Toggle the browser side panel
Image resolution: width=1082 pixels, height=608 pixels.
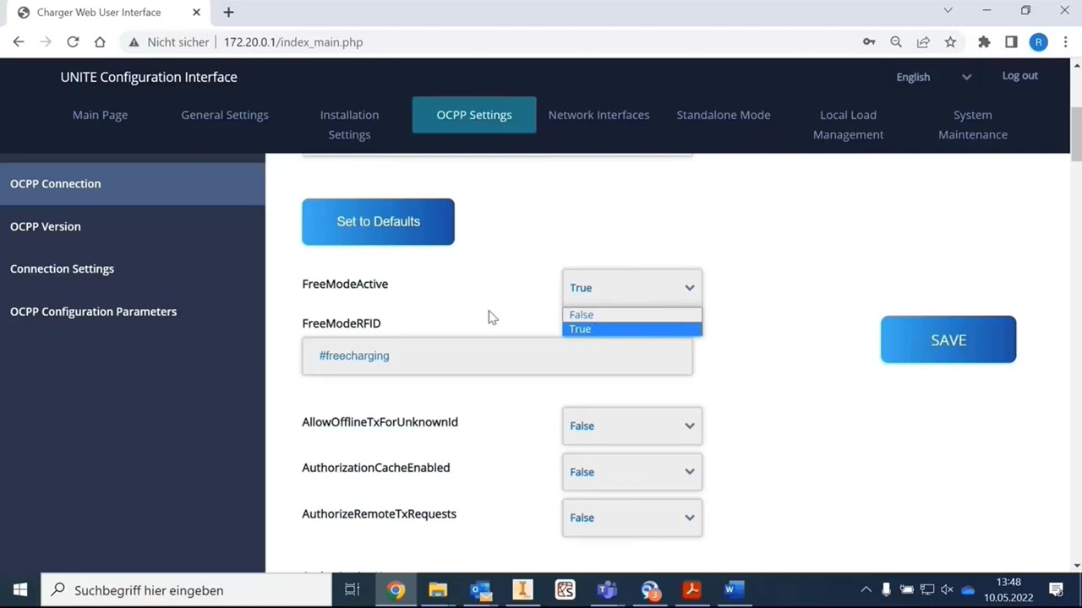point(1011,42)
